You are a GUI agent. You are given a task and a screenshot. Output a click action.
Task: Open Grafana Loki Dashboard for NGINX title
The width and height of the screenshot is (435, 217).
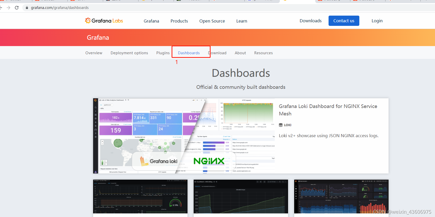coord(328,110)
